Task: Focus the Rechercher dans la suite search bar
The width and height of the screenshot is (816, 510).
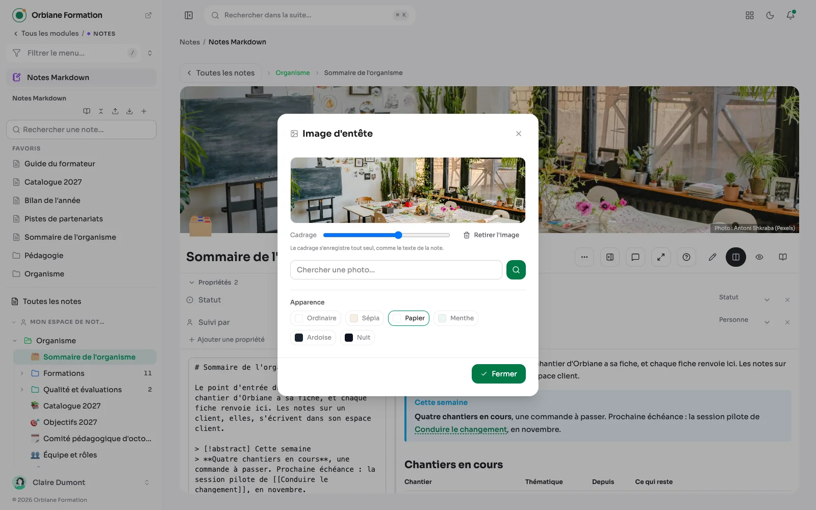Action: 310,15
